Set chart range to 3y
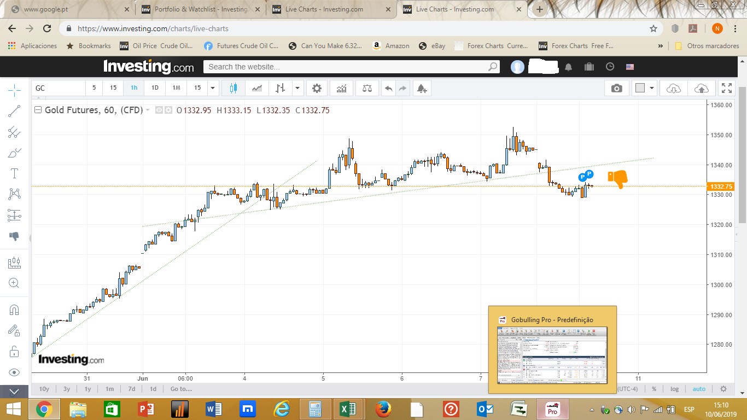Screen dimensions: 747x420 coord(67,389)
